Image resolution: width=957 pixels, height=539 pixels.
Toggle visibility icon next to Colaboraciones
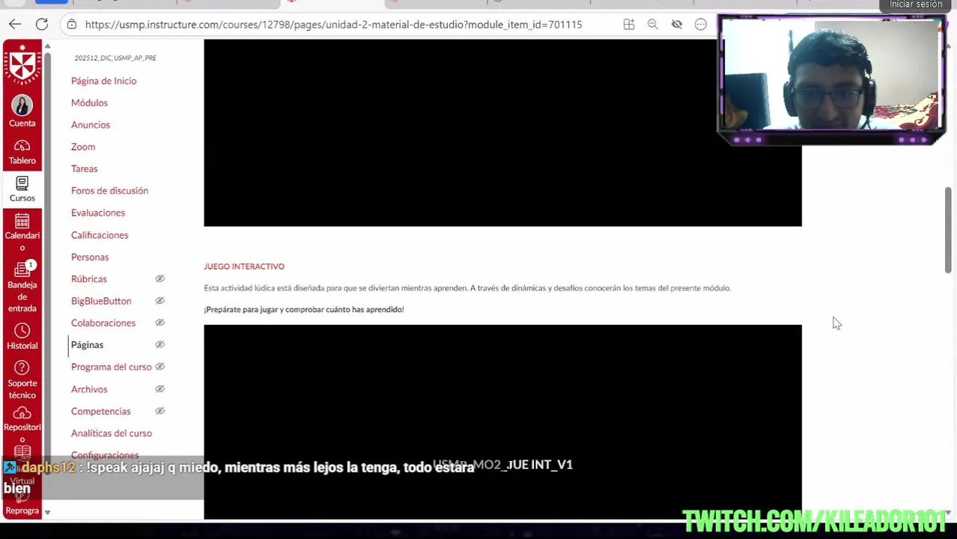point(159,323)
